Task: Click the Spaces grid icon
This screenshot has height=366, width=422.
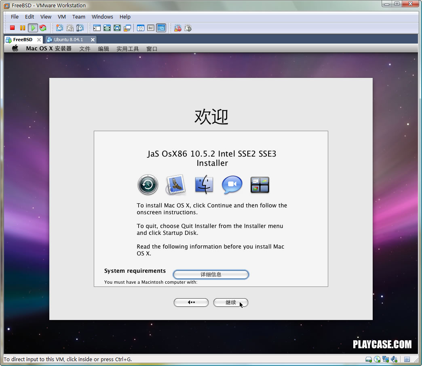Action: pyautogui.click(x=260, y=184)
